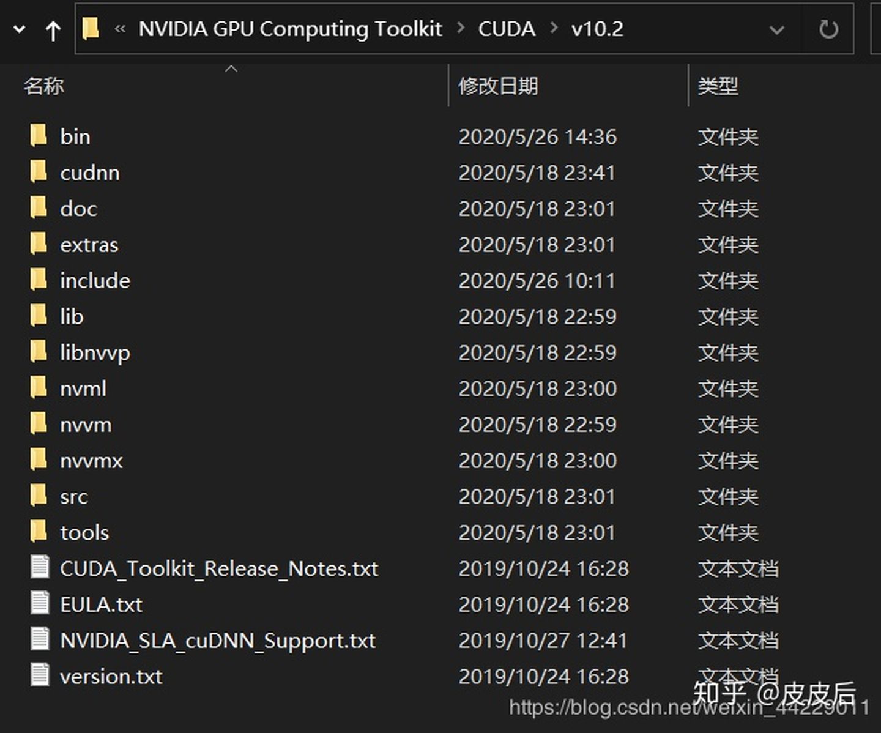Select the libnvvp folder icon

[39, 352]
